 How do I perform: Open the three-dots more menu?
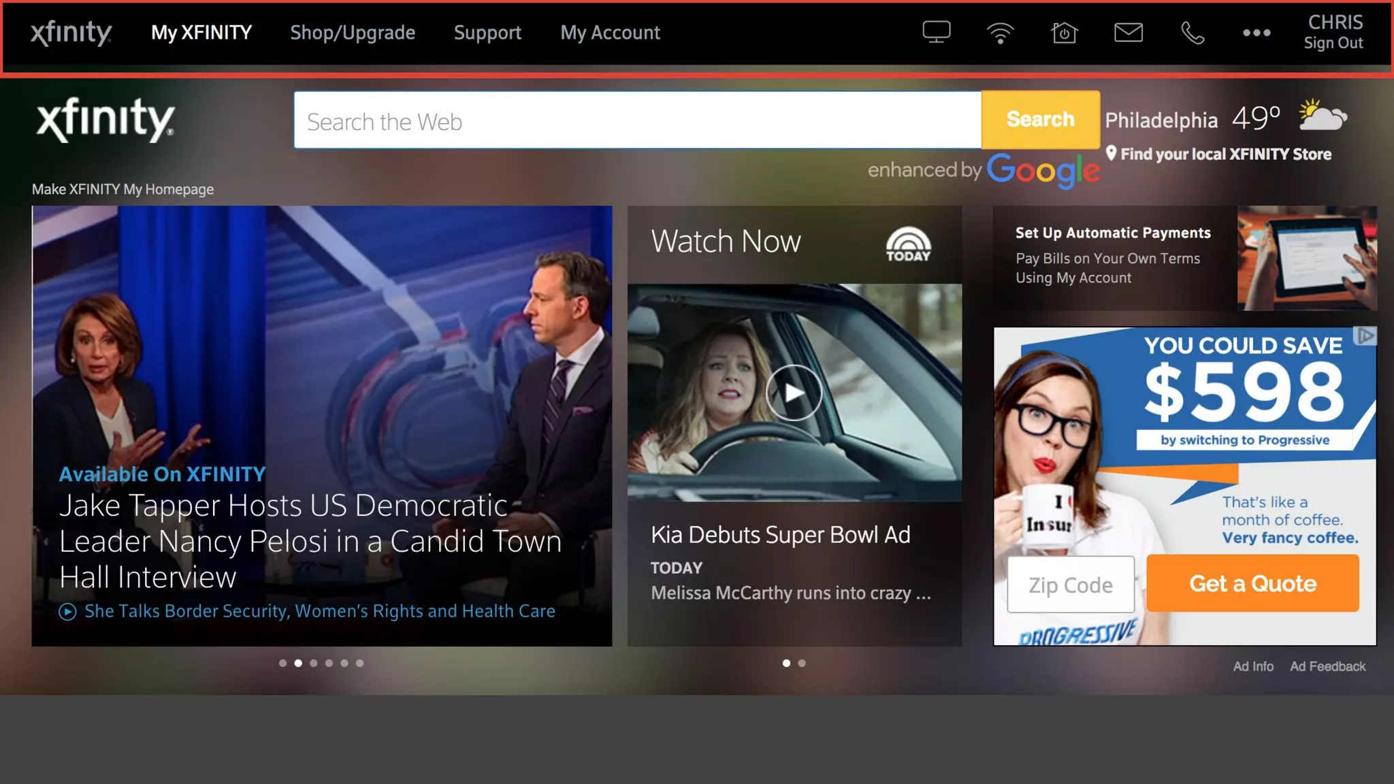1256,32
